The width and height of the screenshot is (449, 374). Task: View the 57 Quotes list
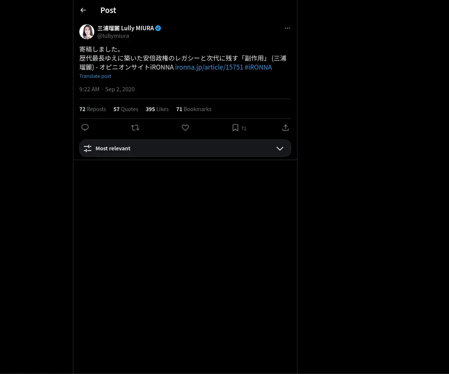tap(126, 109)
